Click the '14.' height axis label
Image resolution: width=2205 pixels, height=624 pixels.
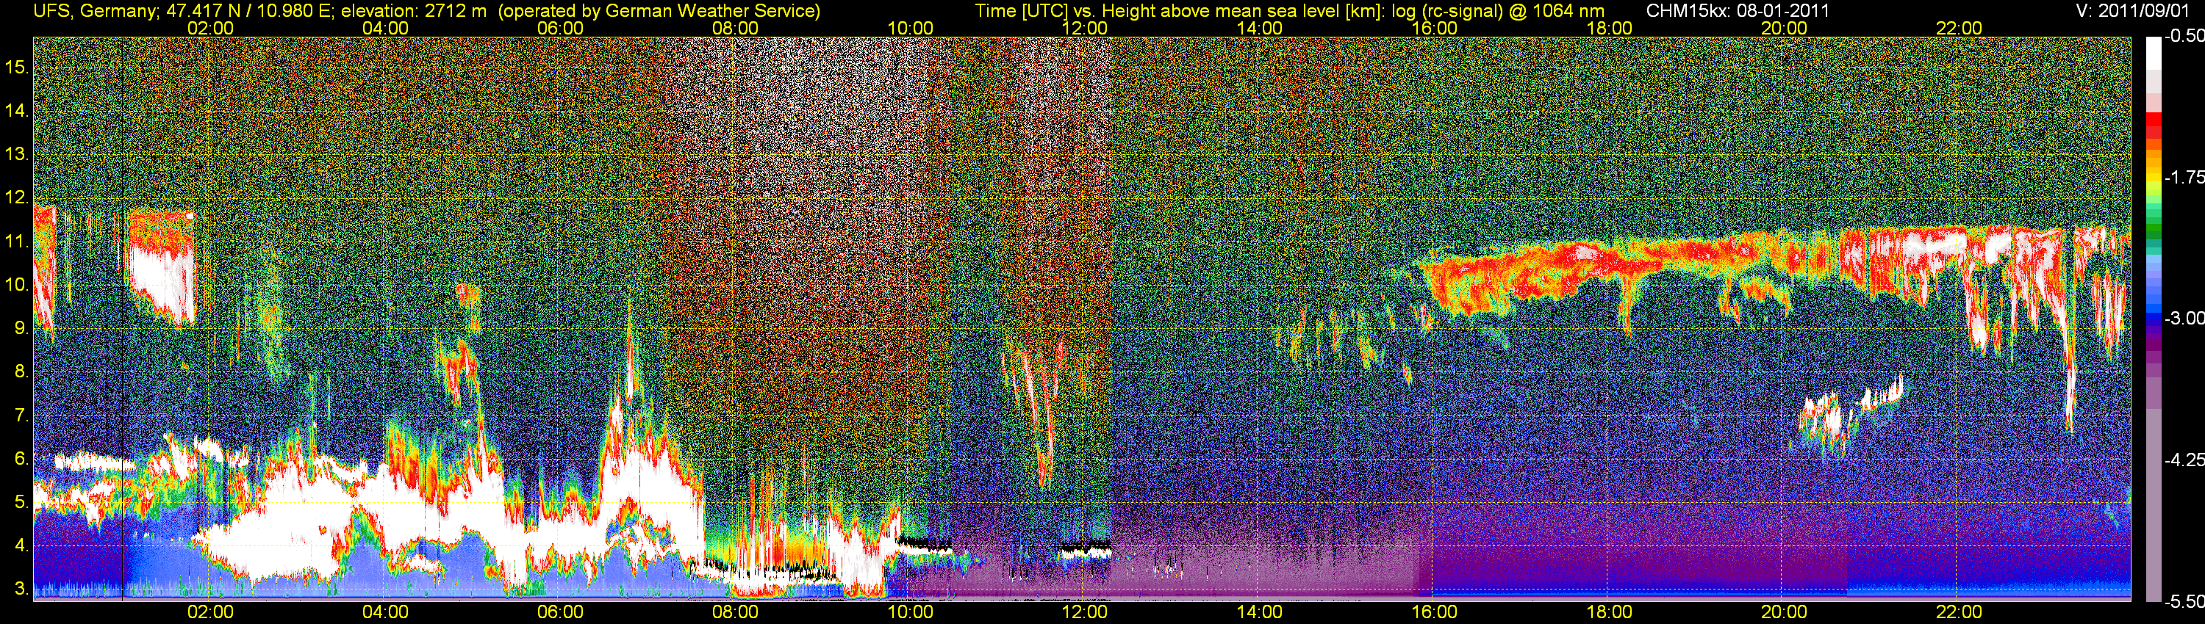17,110
